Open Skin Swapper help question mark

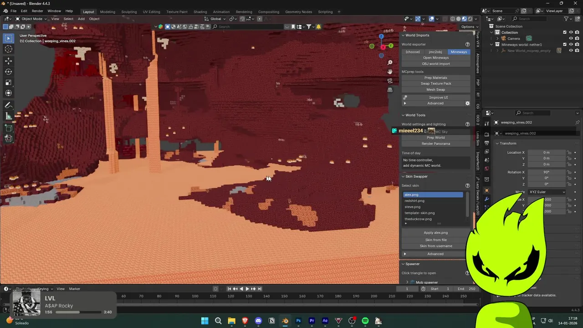click(467, 185)
